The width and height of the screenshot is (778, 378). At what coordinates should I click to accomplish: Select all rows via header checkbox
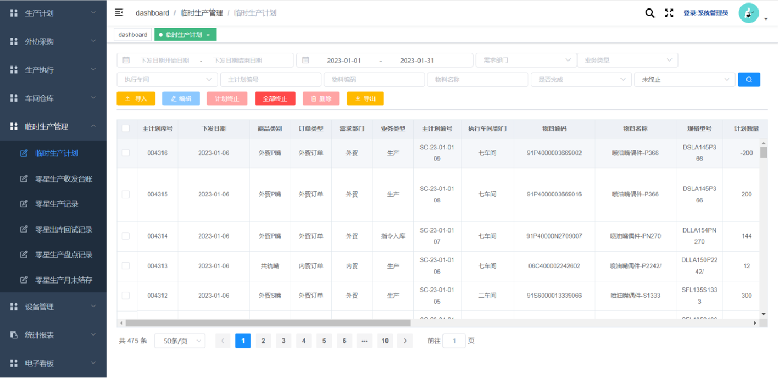(x=126, y=129)
